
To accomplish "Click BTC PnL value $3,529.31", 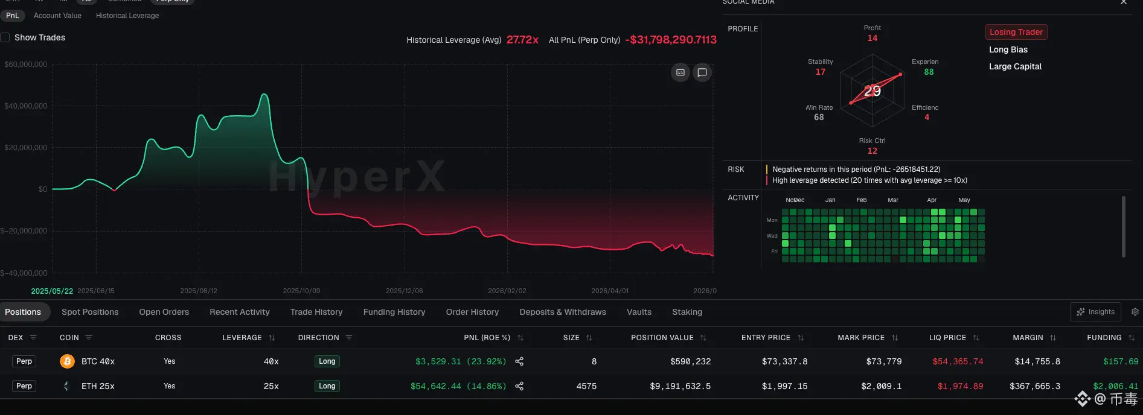I will pos(438,361).
